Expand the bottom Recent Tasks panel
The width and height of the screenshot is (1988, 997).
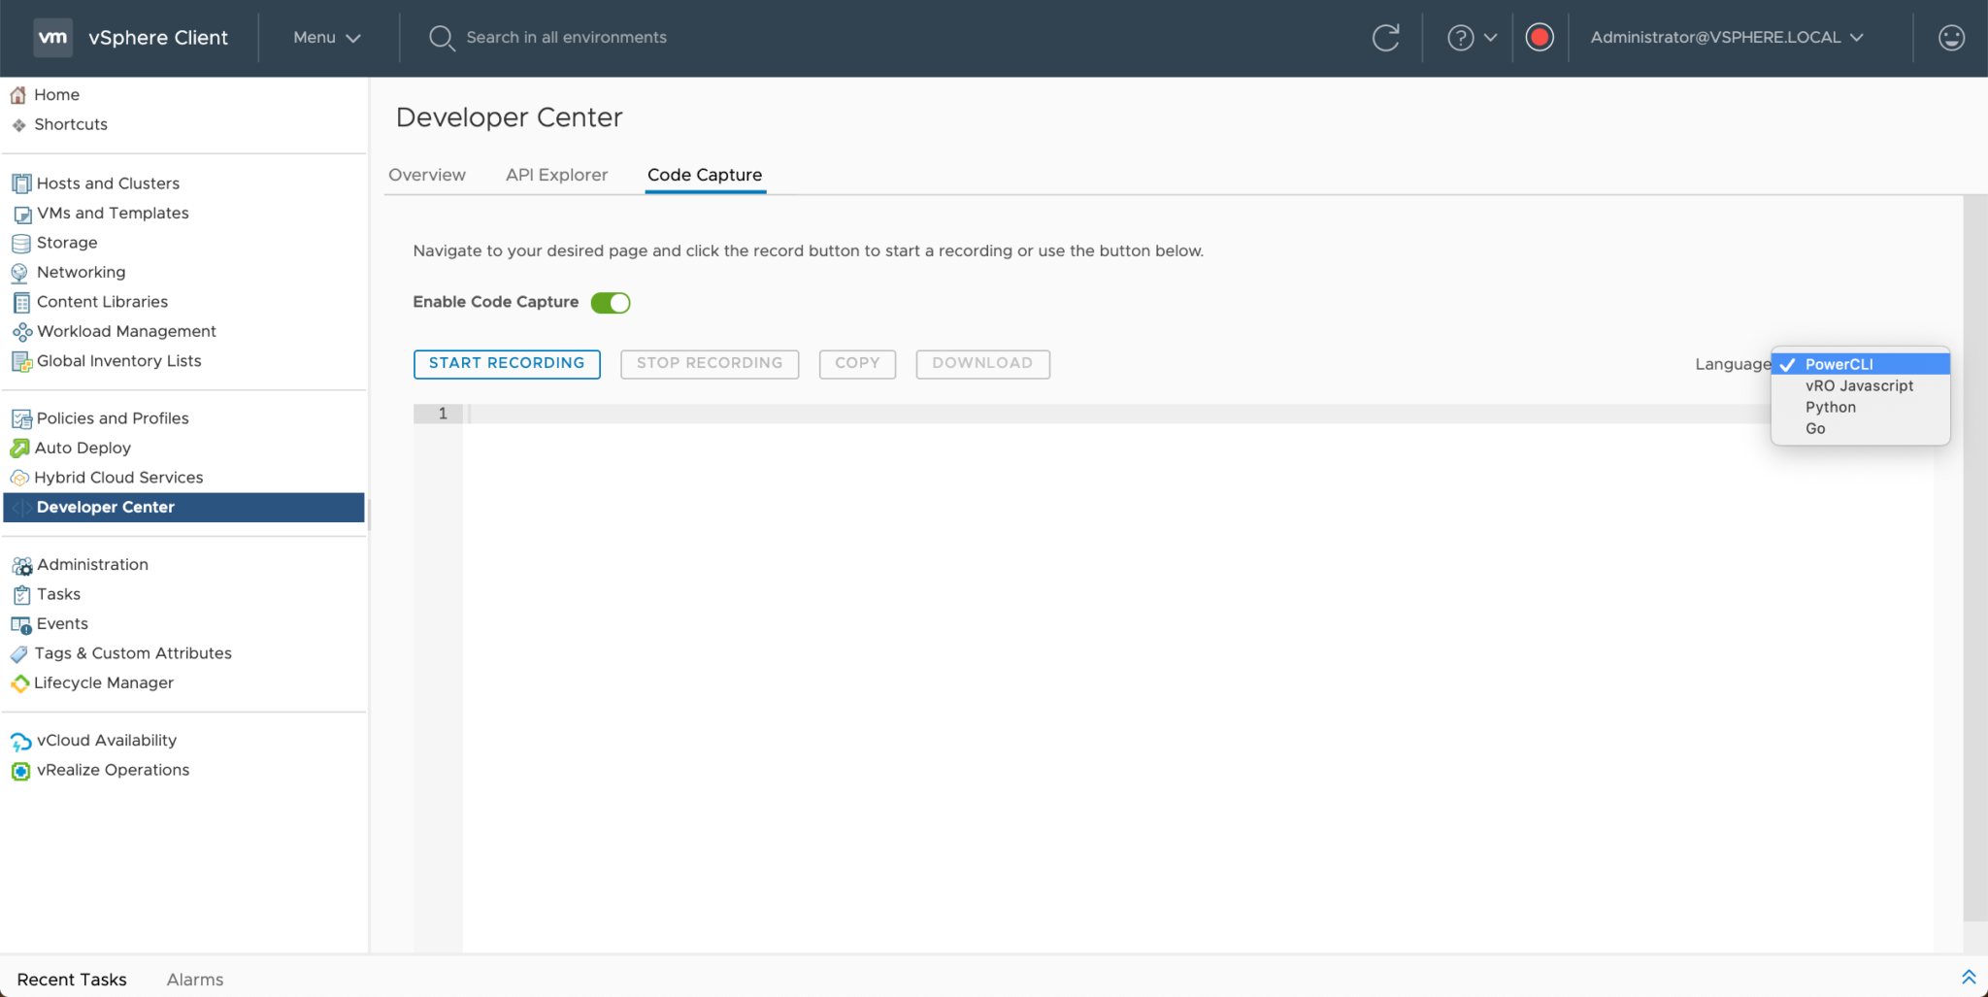click(1969, 978)
